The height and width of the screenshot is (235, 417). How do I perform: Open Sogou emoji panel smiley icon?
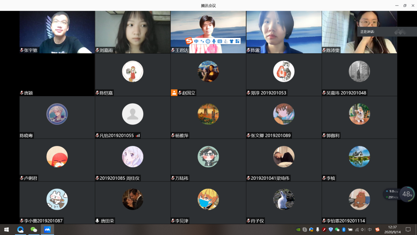(x=208, y=41)
